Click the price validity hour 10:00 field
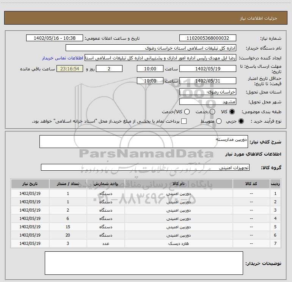 (150, 81)
